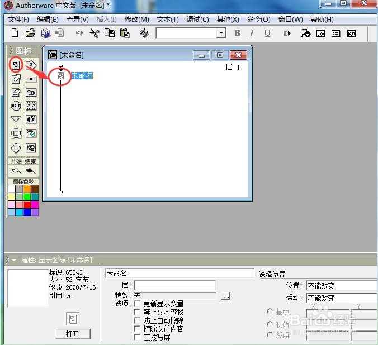Image resolution: width=378 pixels, height=345 pixels.
Task: Open the 位置 dropdown
Action: coord(342,286)
